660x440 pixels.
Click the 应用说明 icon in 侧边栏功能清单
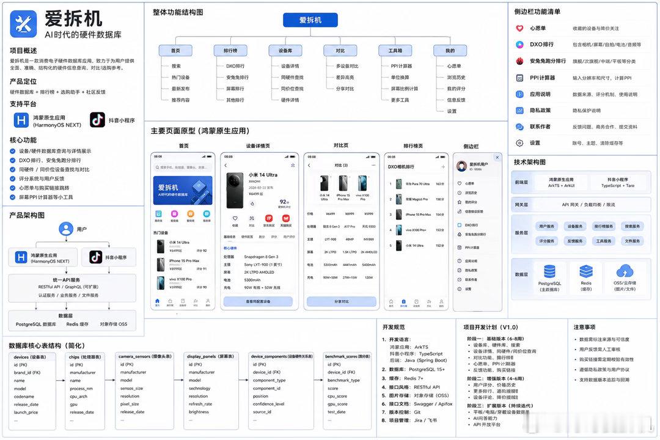point(519,94)
